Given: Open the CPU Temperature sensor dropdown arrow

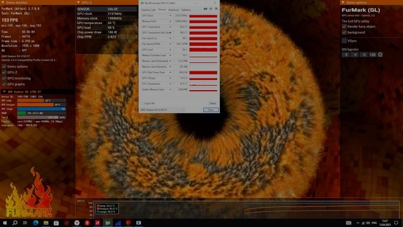Looking at the screenshot, I should click(x=170, y=84).
